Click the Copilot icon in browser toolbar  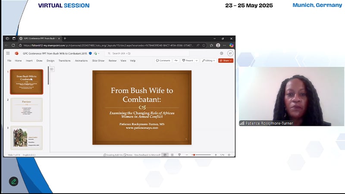click(x=232, y=45)
